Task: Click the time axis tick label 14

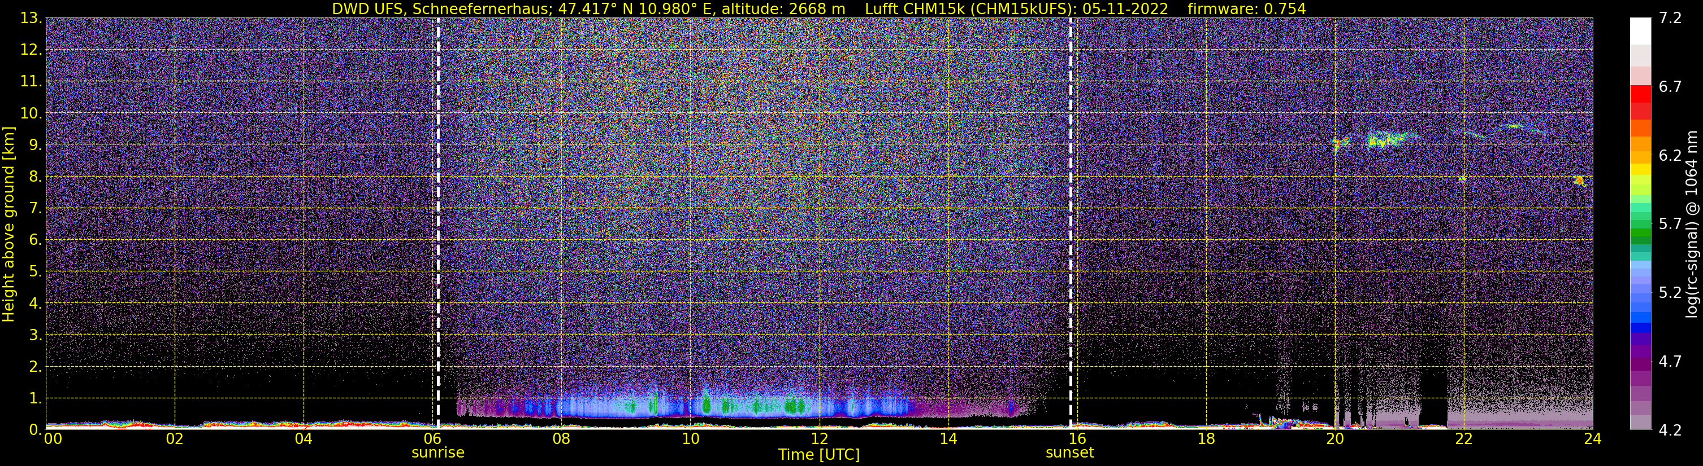Action: click(x=948, y=439)
